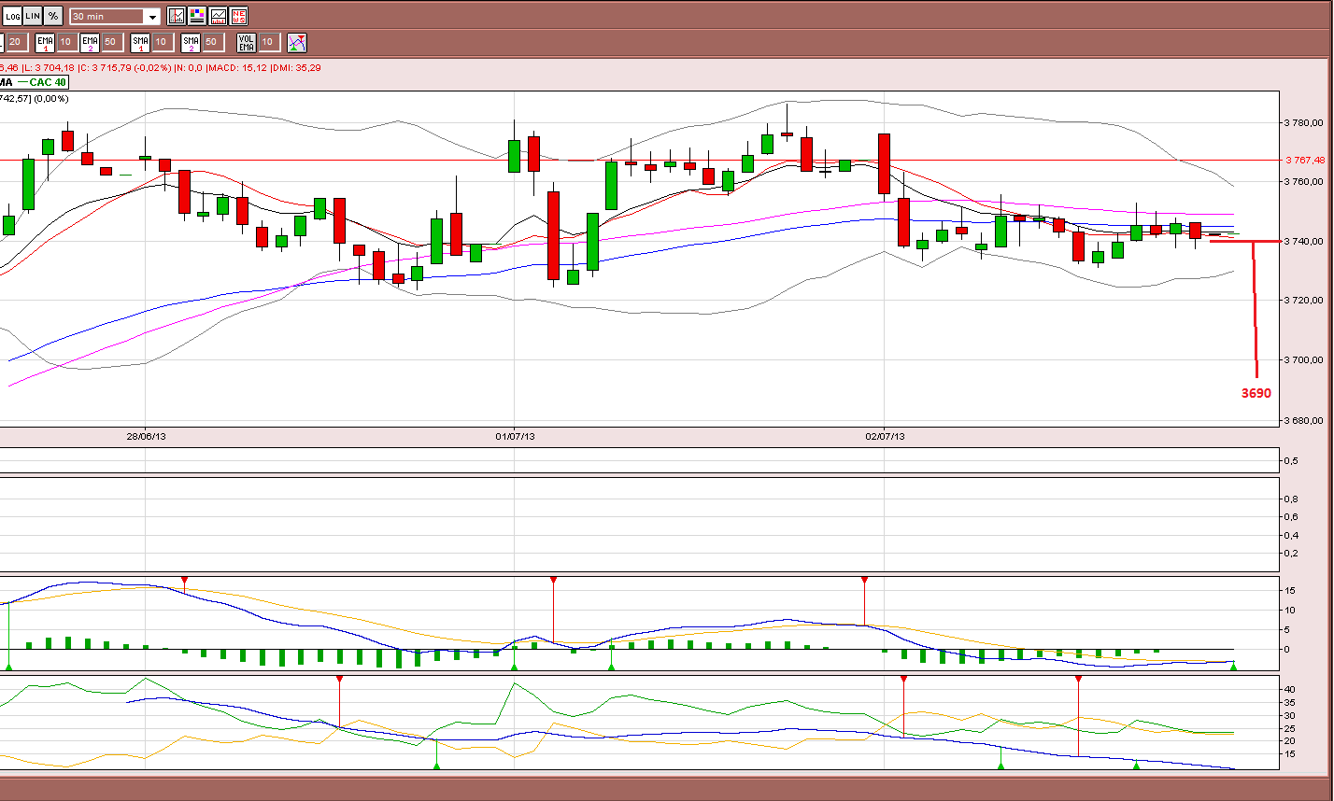
Task: Toggle the buy/sell signals crossover icon
Action: tap(297, 42)
